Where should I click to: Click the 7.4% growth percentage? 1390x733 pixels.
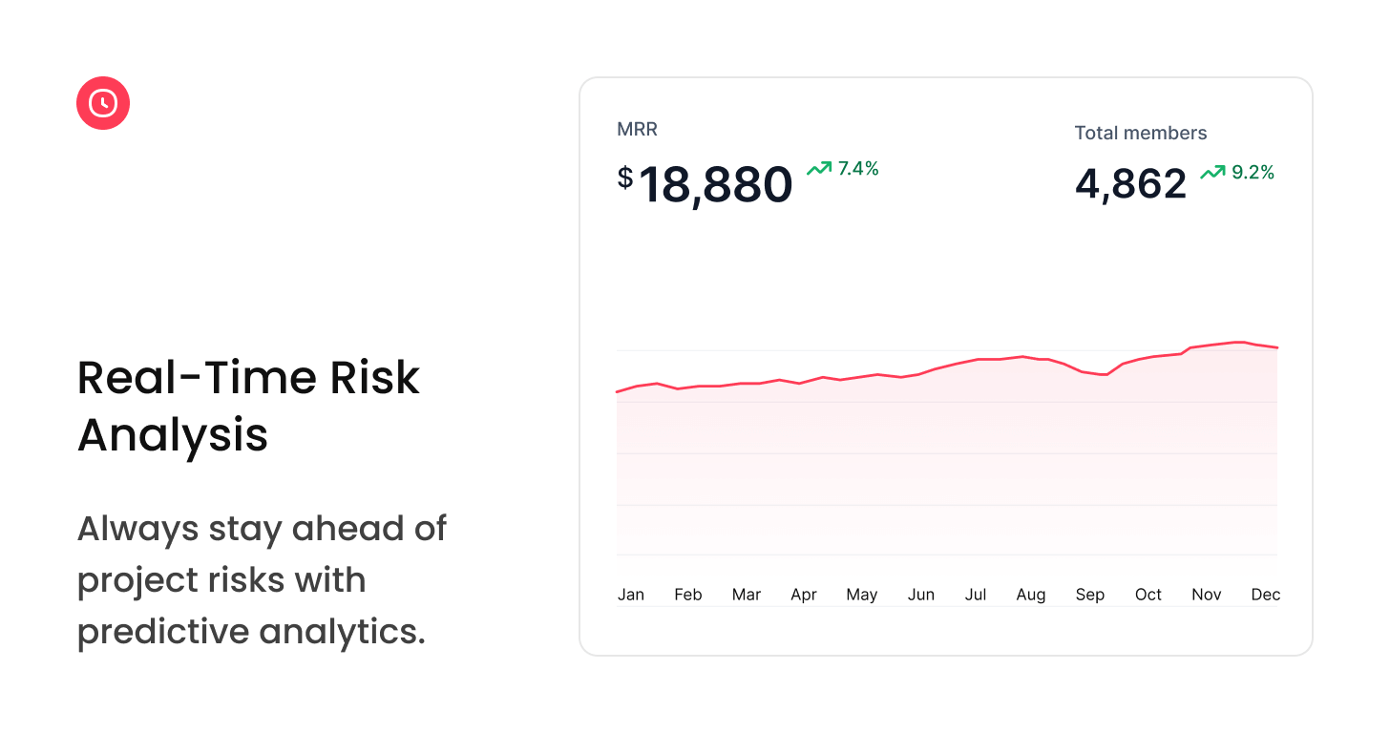[x=858, y=169]
